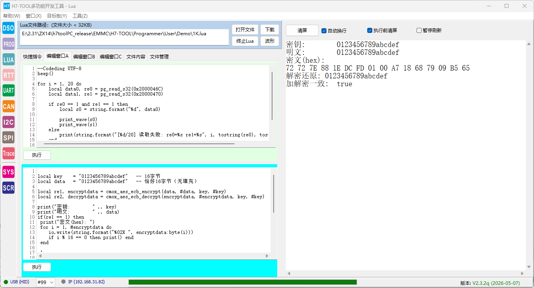Click the 'for i = 1, 20 do' line
Viewport: 534px width, 288px height.
point(60,84)
